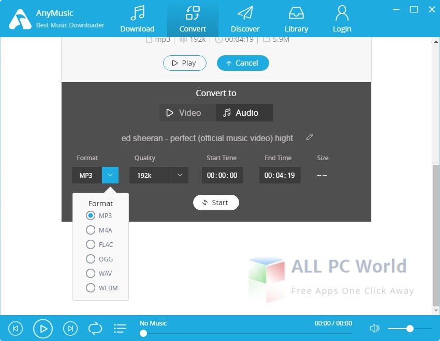Close the AnyMusic window
This screenshot has height=341, width=440.
pyautogui.click(x=432, y=9)
